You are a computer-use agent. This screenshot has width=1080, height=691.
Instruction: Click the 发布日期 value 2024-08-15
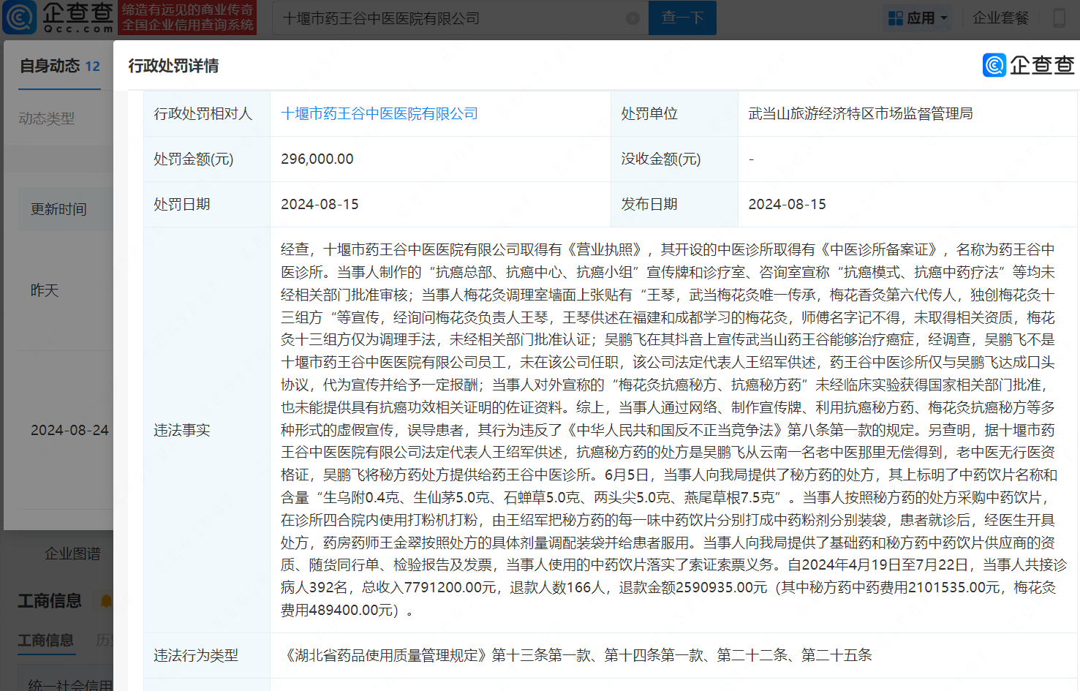point(787,204)
